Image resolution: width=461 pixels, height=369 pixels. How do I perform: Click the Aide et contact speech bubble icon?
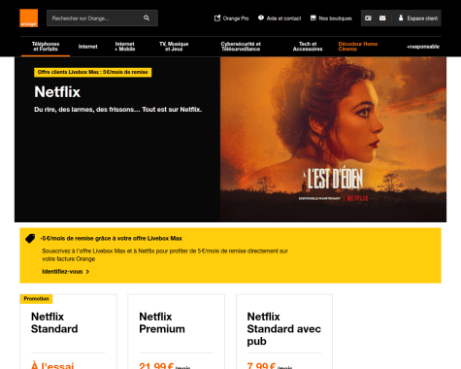click(x=261, y=18)
